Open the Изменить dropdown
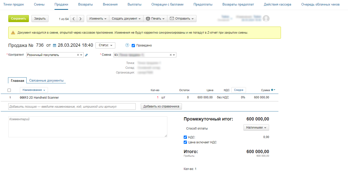348x186 pixels. (98, 19)
